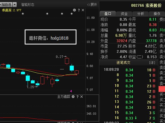
Task: Open 智能形态 feature
Action: pyautogui.click(x=28, y=5)
